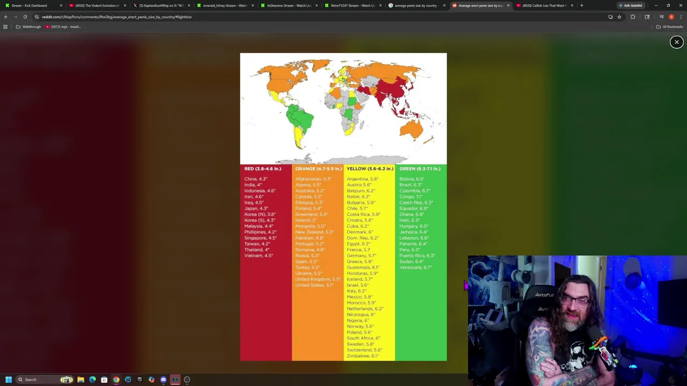Screen dimensions: 687x386
Task: Open Microsoft Store from the taskbar
Action: click(104, 380)
